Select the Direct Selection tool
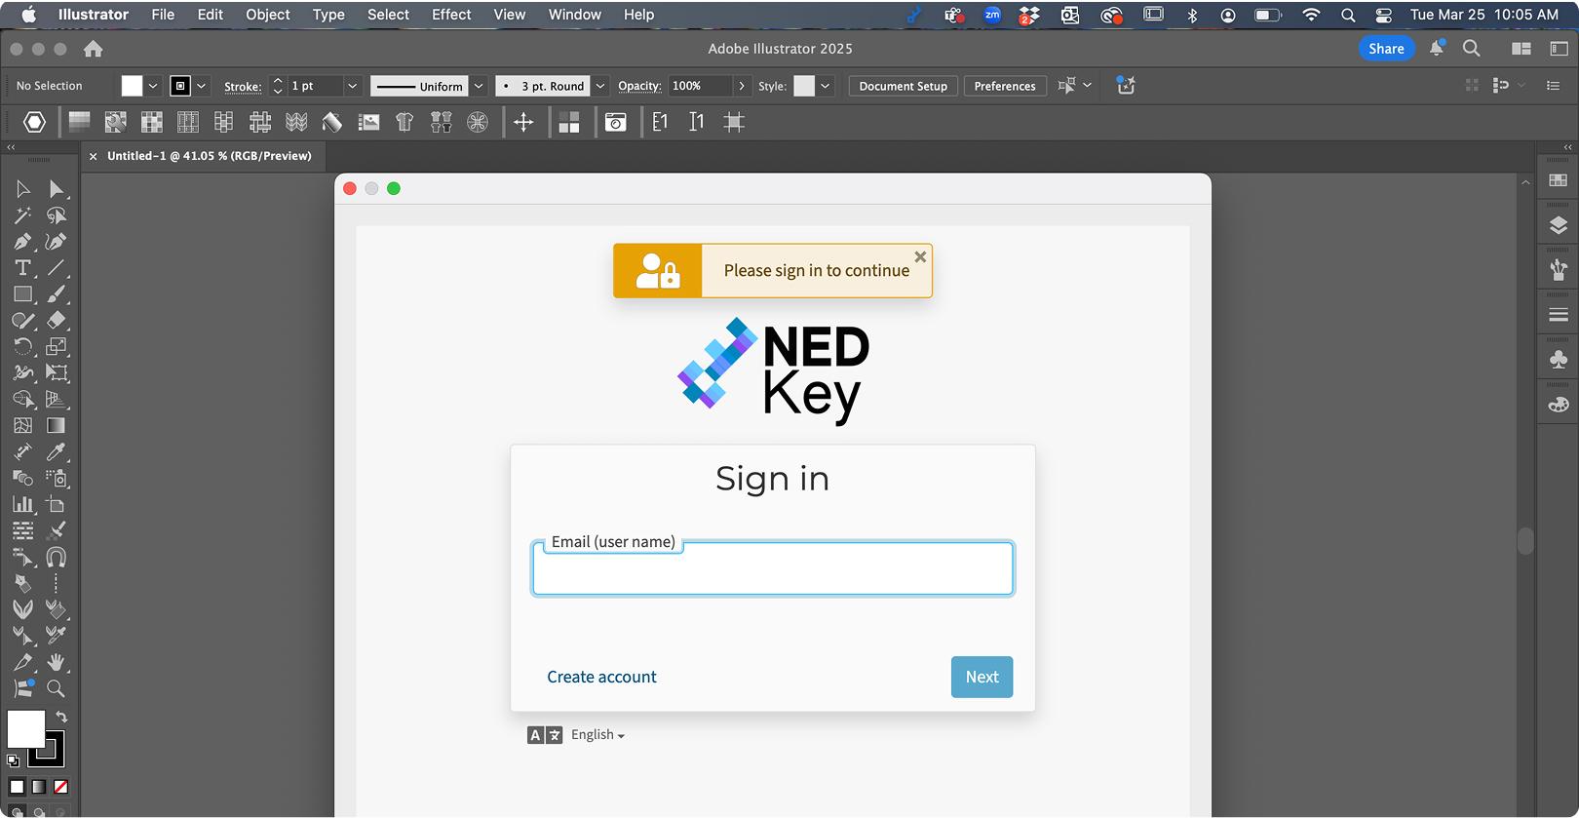The height and width of the screenshot is (818, 1579). pos(57,189)
